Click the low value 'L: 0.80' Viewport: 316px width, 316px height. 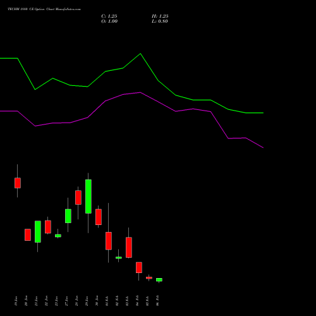(160, 21)
